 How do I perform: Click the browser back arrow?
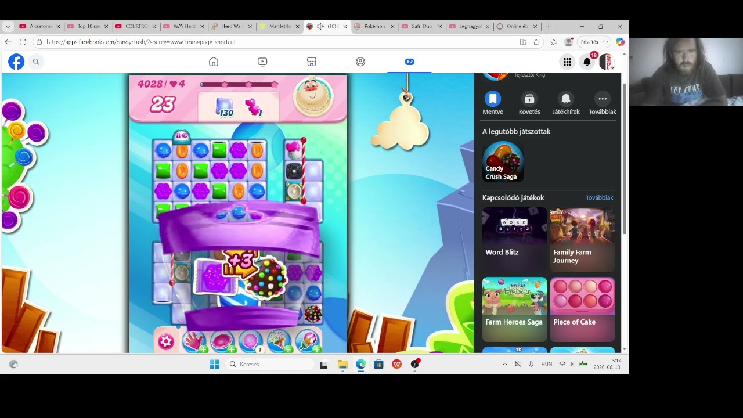coord(8,42)
